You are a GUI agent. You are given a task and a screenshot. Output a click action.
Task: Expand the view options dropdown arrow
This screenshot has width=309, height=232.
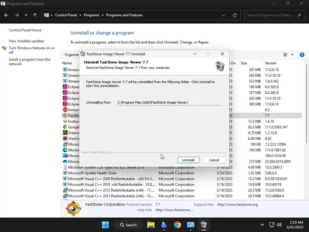tap(292, 55)
